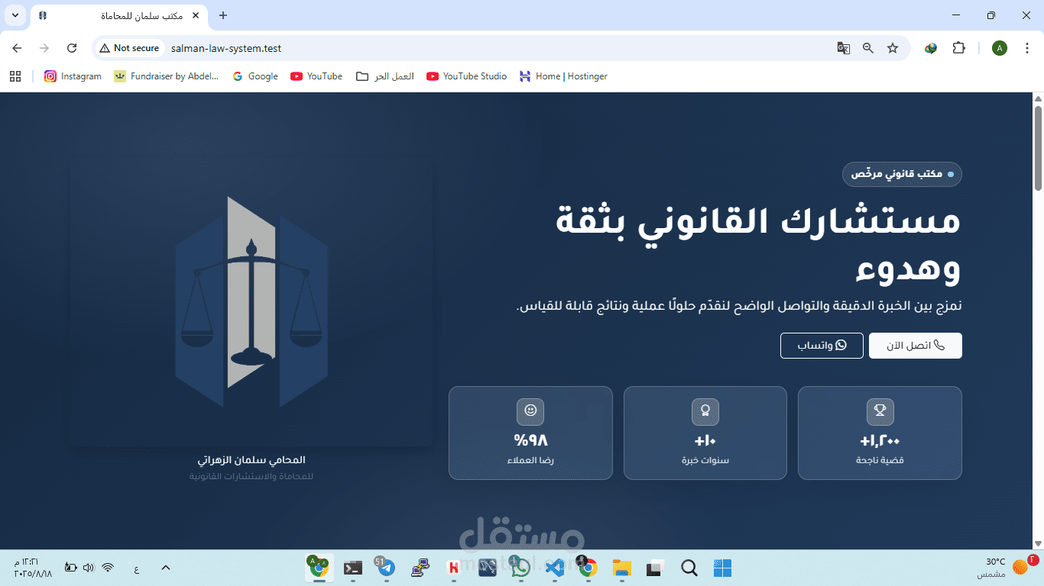Viewport: 1044px width, 586px height.
Task: Open Laravel Herd red H taskbar icon
Action: click(x=454, y=568)
